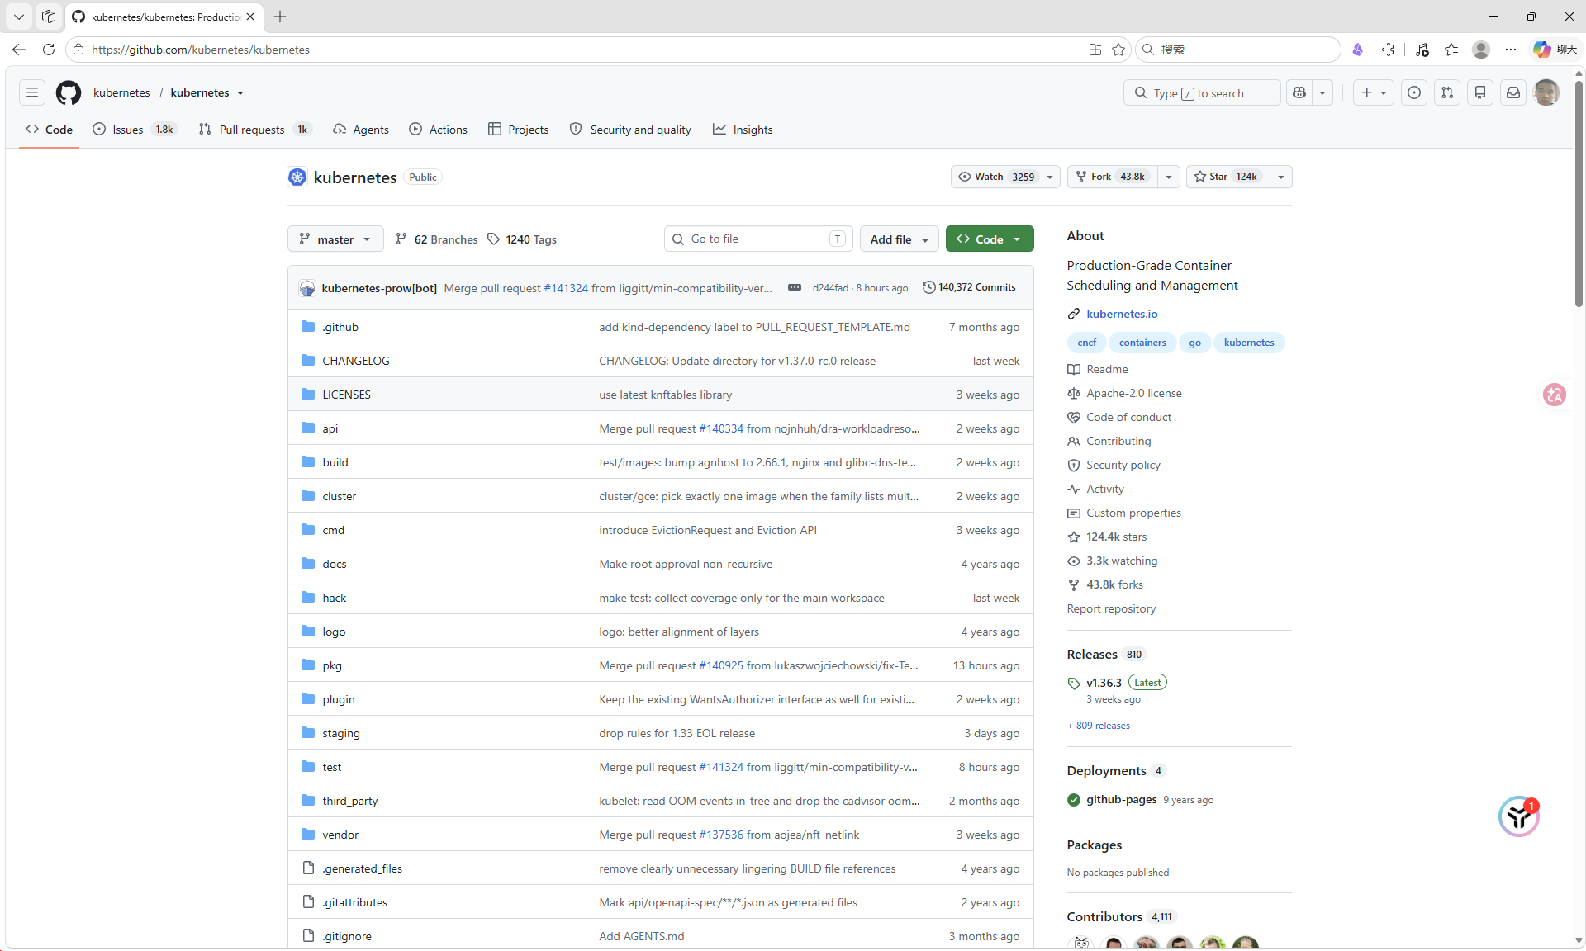Open the browser tab list chevron
The width and height of the screenshot is (1586, 951).
coord(19,17)
